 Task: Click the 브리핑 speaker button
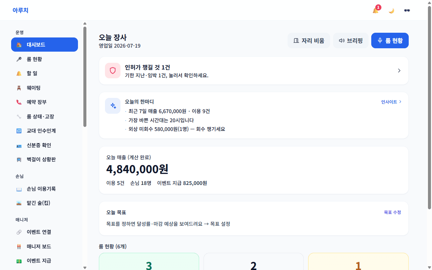coord(351,40)
